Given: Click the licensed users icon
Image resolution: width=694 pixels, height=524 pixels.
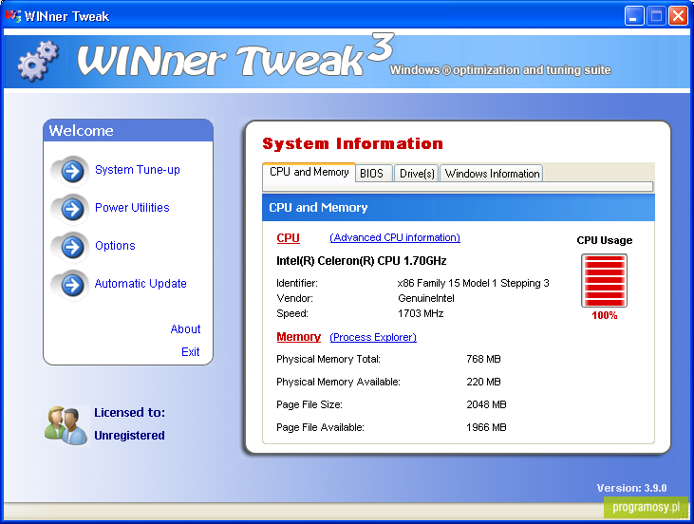Looking at the screenshot, I should pyautogui.click(x=66, y=425).
